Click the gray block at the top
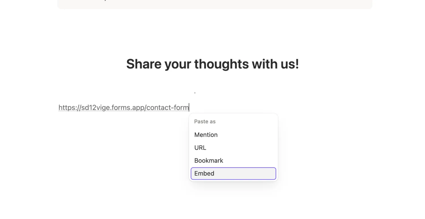This screenshot has height=219, width=425. [214, 4]
